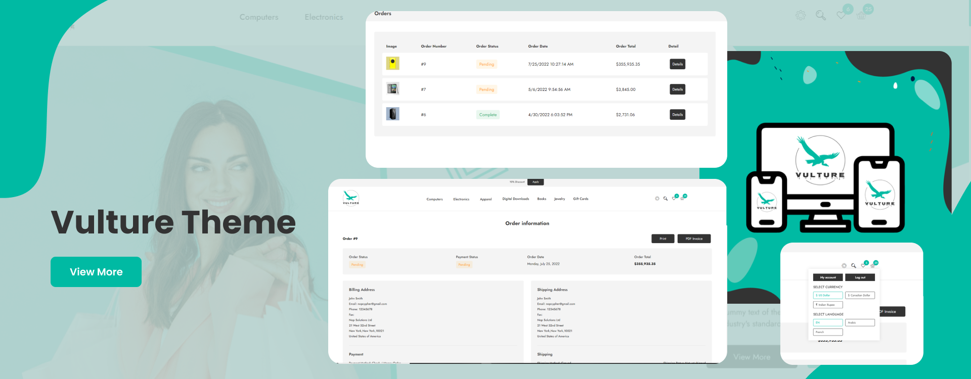Open Electronics in the faded top banner menu

pyautogui.click(x=324, y=17)
